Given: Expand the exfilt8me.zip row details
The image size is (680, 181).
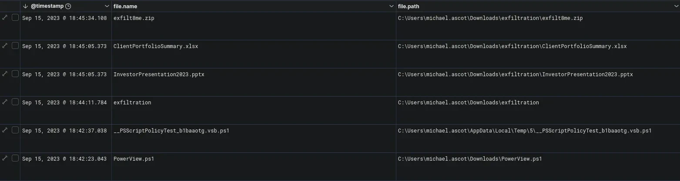Looking at the screenshot, I should [x=5, y=18].
